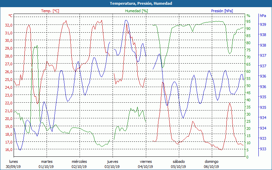
Task: Click the '75' humidity axis value
Action: pos(249,50)
